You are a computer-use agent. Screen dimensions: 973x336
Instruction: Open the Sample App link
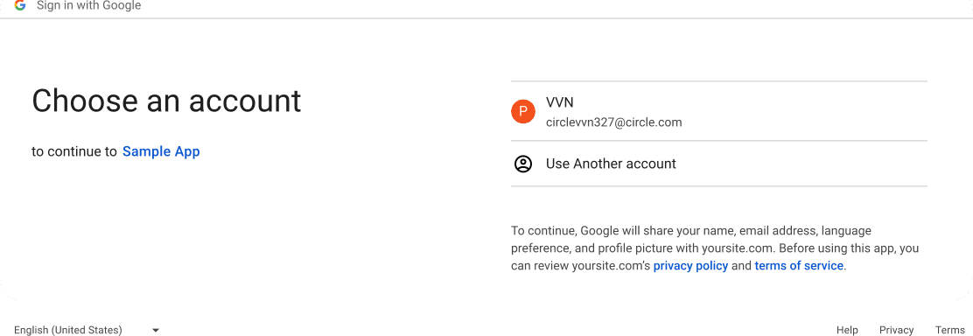161,151
